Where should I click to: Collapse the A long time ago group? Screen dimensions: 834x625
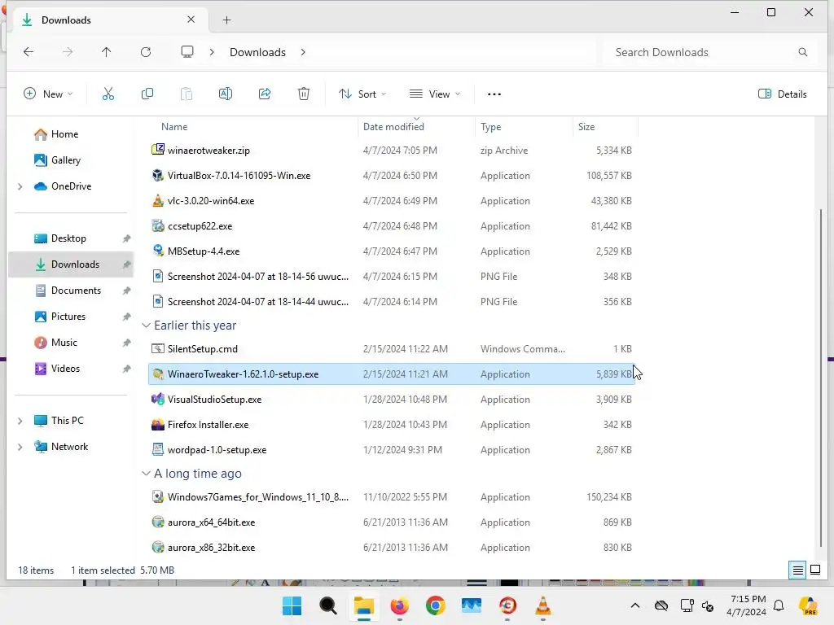coord(147,474)
